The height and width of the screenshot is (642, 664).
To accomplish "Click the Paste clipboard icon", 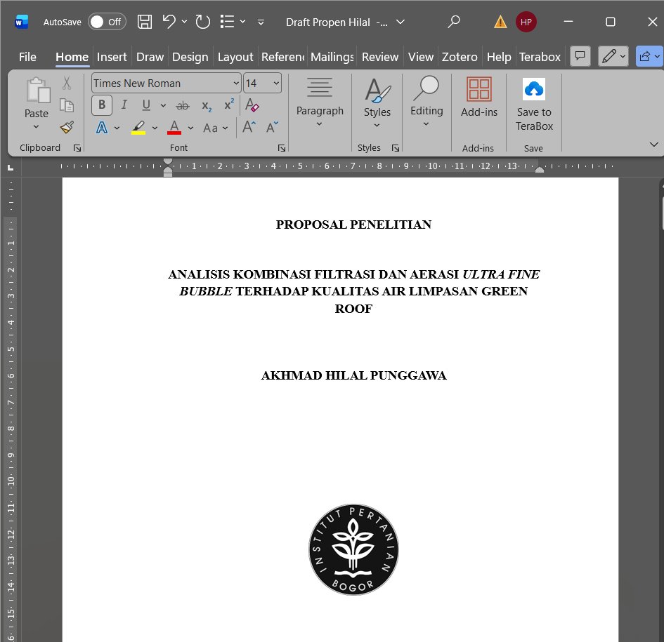I will [x=38, y=90].
